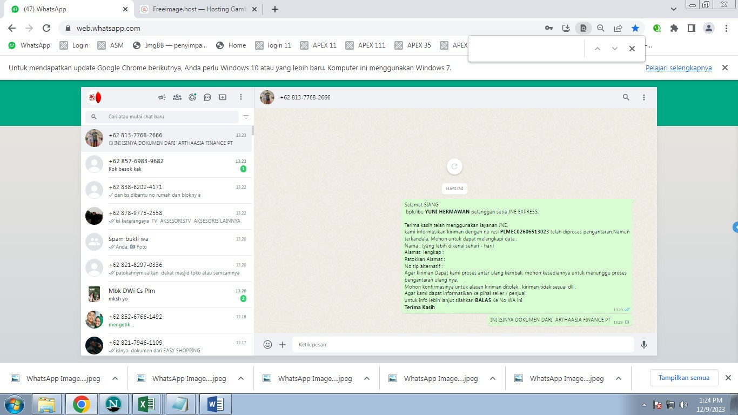
Task: Toggle unread chats filter icon
Action: coord(246,117)
